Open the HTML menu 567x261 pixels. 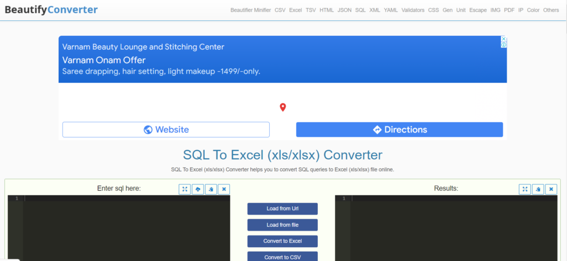tap(327, 10)
